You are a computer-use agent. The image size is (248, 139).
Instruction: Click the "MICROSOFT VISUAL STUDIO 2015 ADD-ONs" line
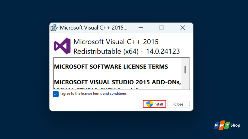[117, 82]
